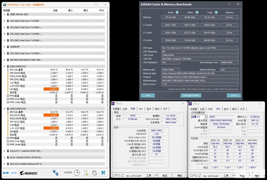Click Netac Technology manufacturer field
267x180 pixels.
221,124
